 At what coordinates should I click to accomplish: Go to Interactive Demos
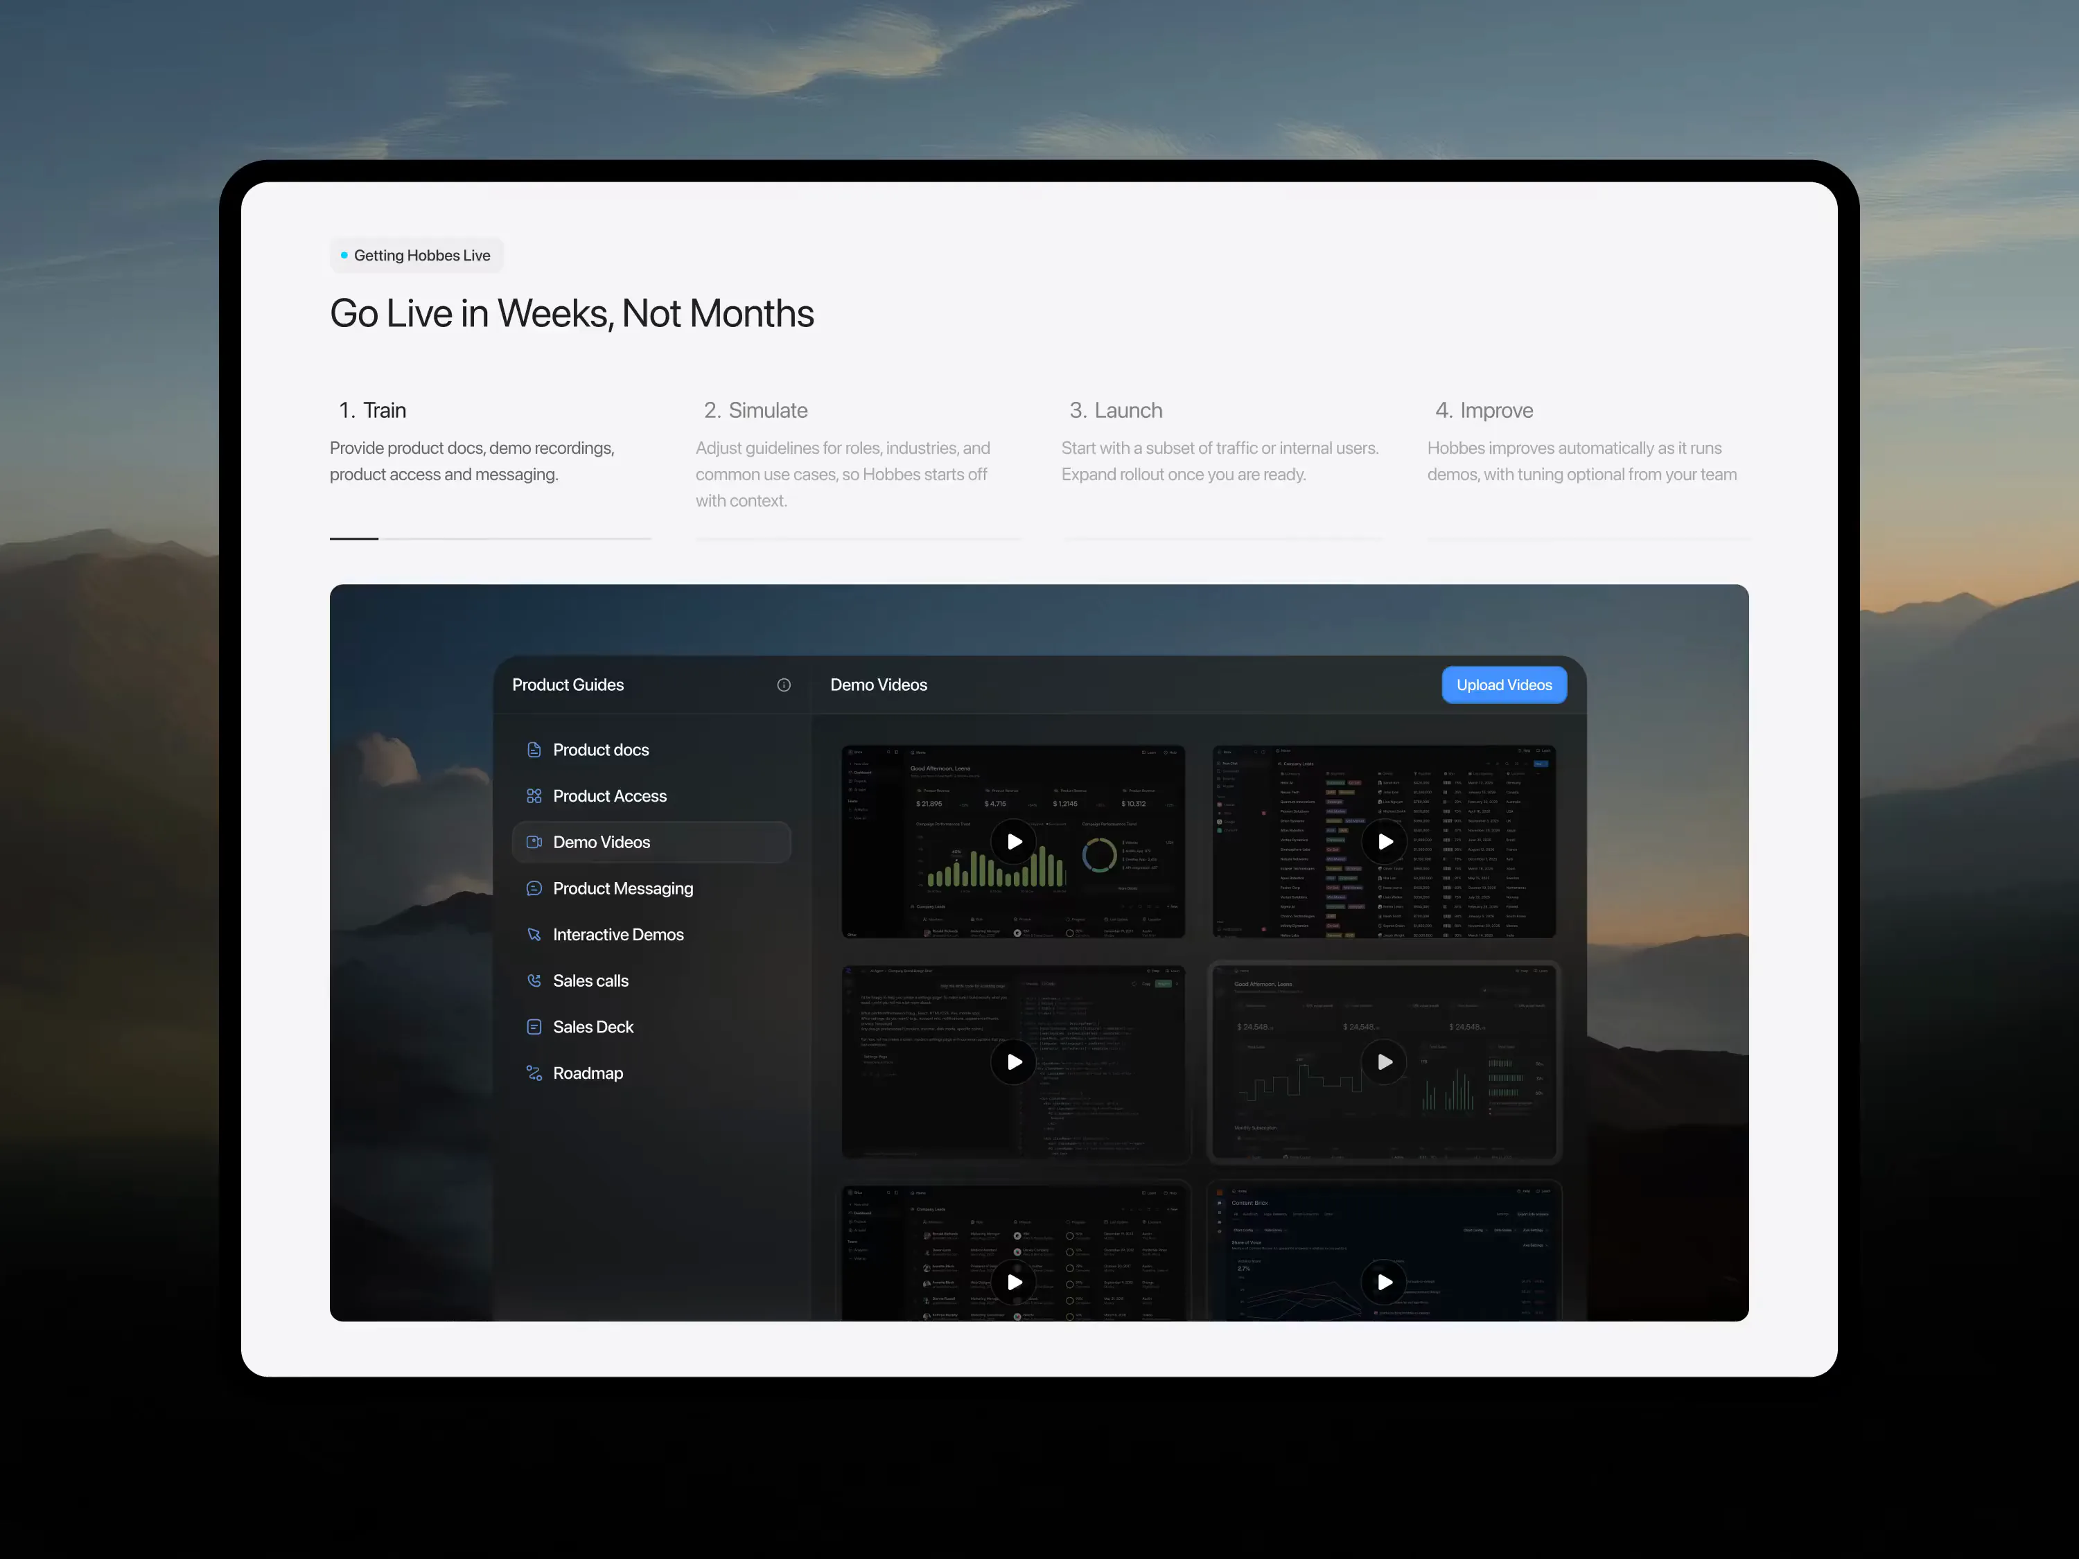(x=651, y=934)
